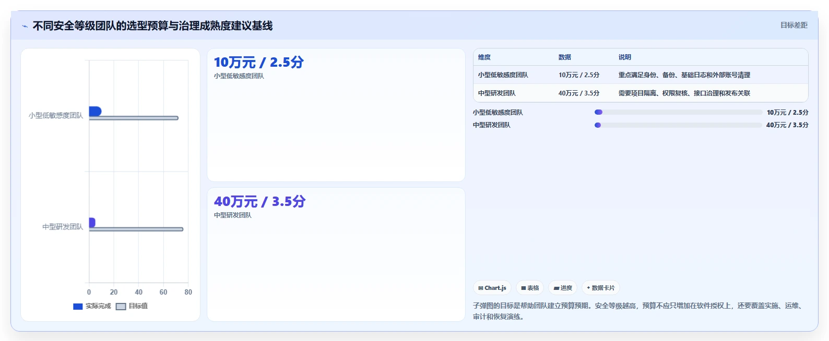Click the blue actual bar for 小型低敏感度团队
This screenshot has width=829, height=341.
[x=95, y=111]
